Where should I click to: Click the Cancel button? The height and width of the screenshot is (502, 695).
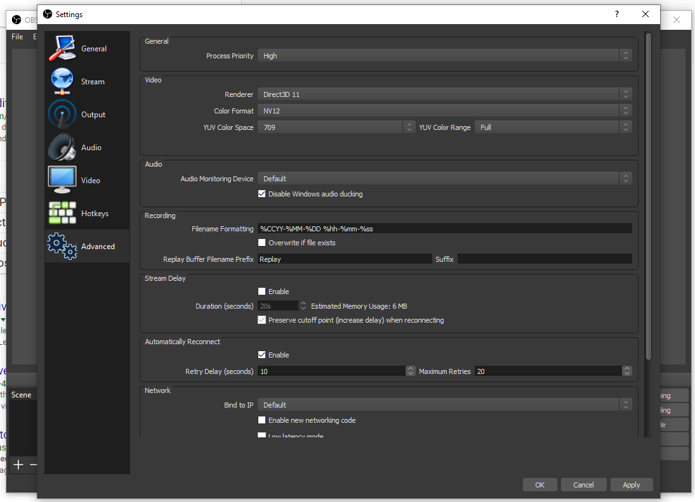583,485
